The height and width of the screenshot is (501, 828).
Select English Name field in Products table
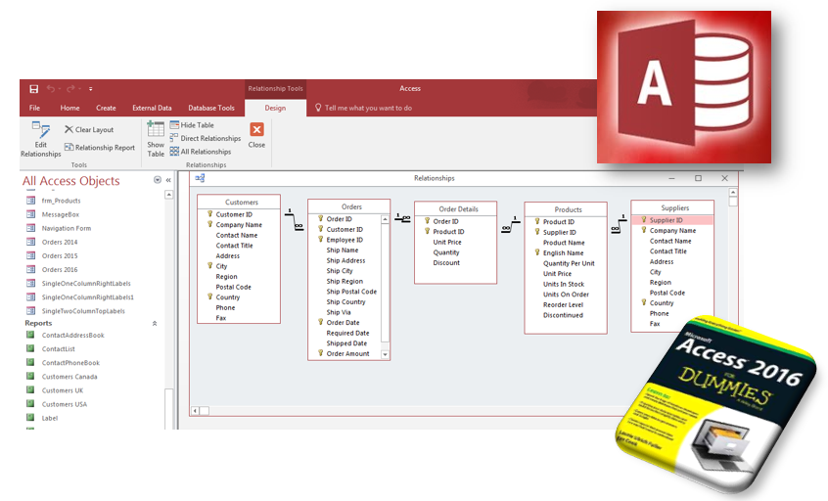(563, 252)
